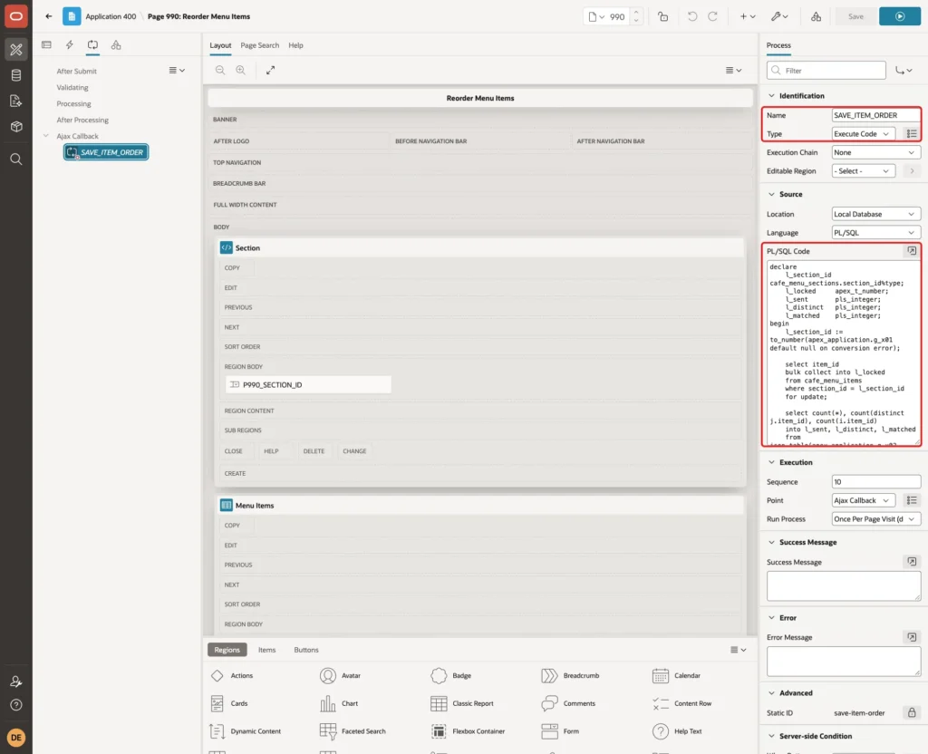Open the Type Execute Code dropdown

(863, 134)
